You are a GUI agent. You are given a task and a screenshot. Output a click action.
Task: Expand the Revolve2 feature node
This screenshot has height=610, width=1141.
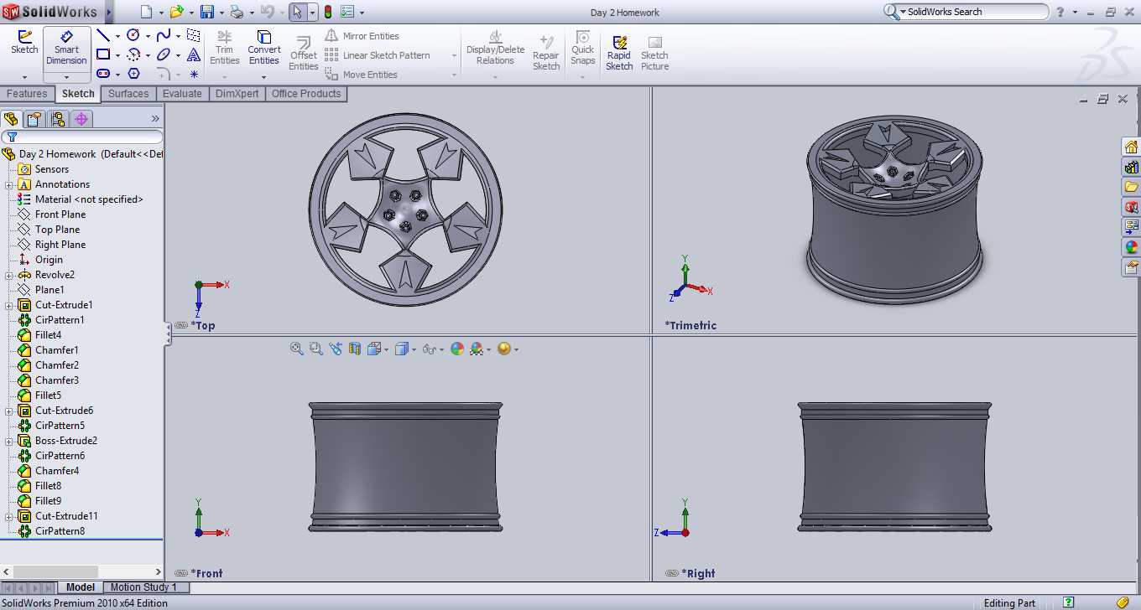click(9, 275)
